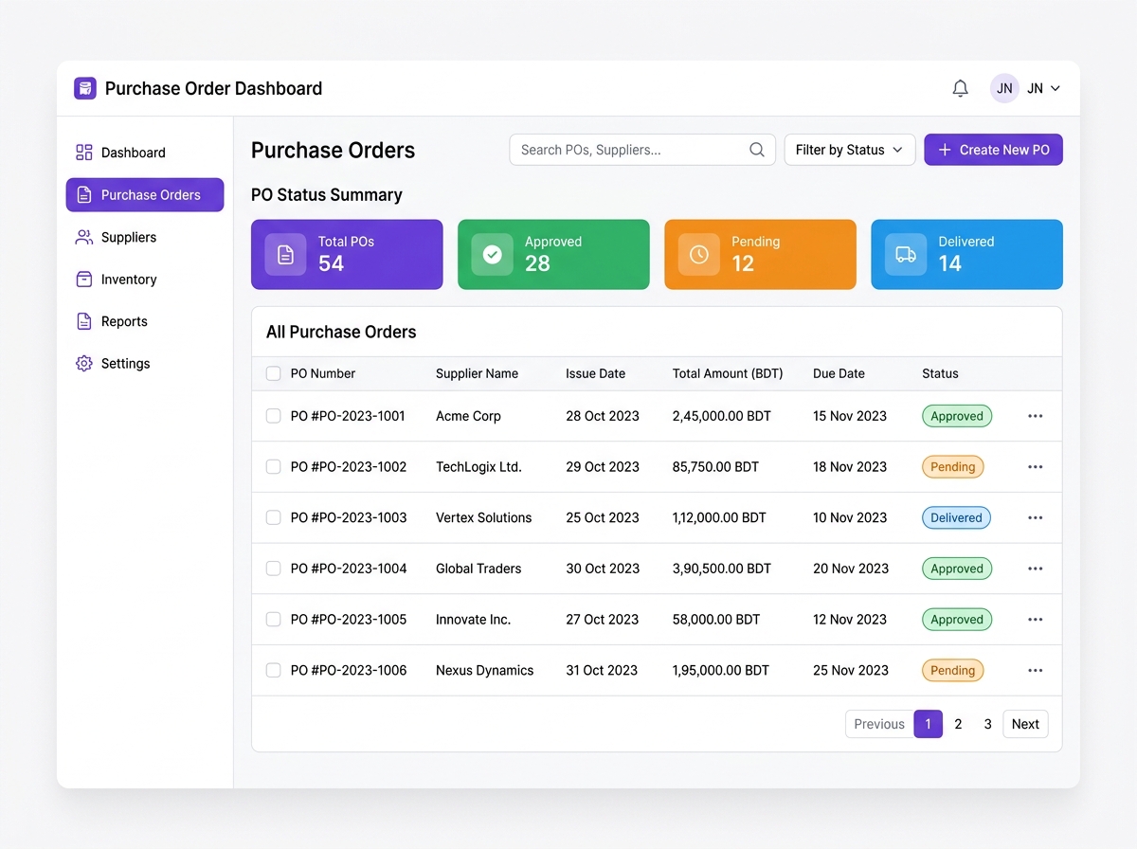Open more options for PO-2023-1004
Viewport: 1137px width, 849px height.
click(1035, 569)
